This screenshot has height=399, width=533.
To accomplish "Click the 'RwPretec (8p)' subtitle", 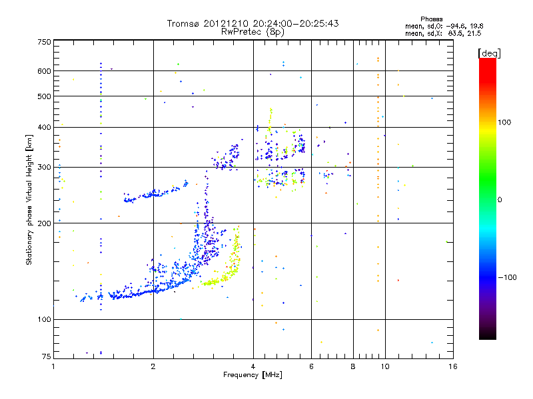I will tap(253, 32).
